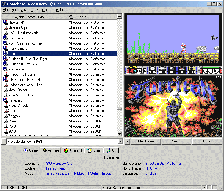
Task: Click the 1P Only players link
Action: (x=151, y=168)
